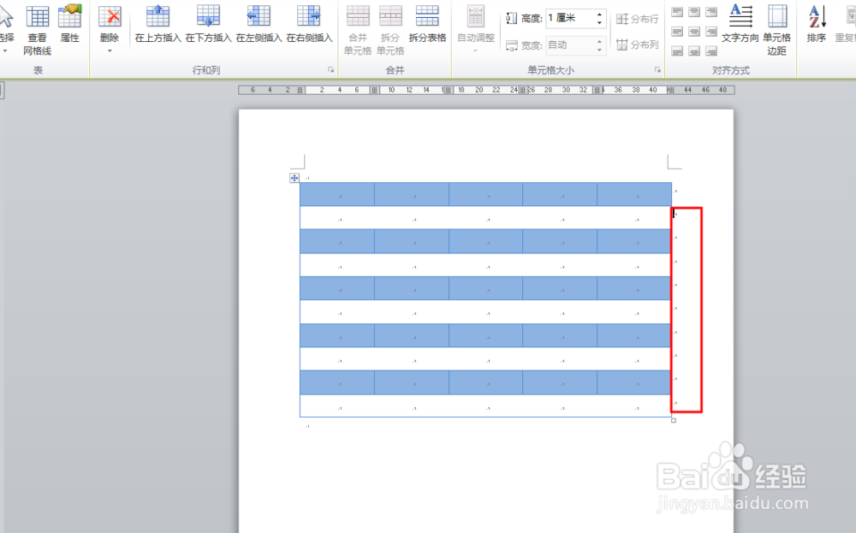Click Insert Above (在上方插入)
Image resolution: width=856 pixels, height=533 pixels.
[158, 24]
